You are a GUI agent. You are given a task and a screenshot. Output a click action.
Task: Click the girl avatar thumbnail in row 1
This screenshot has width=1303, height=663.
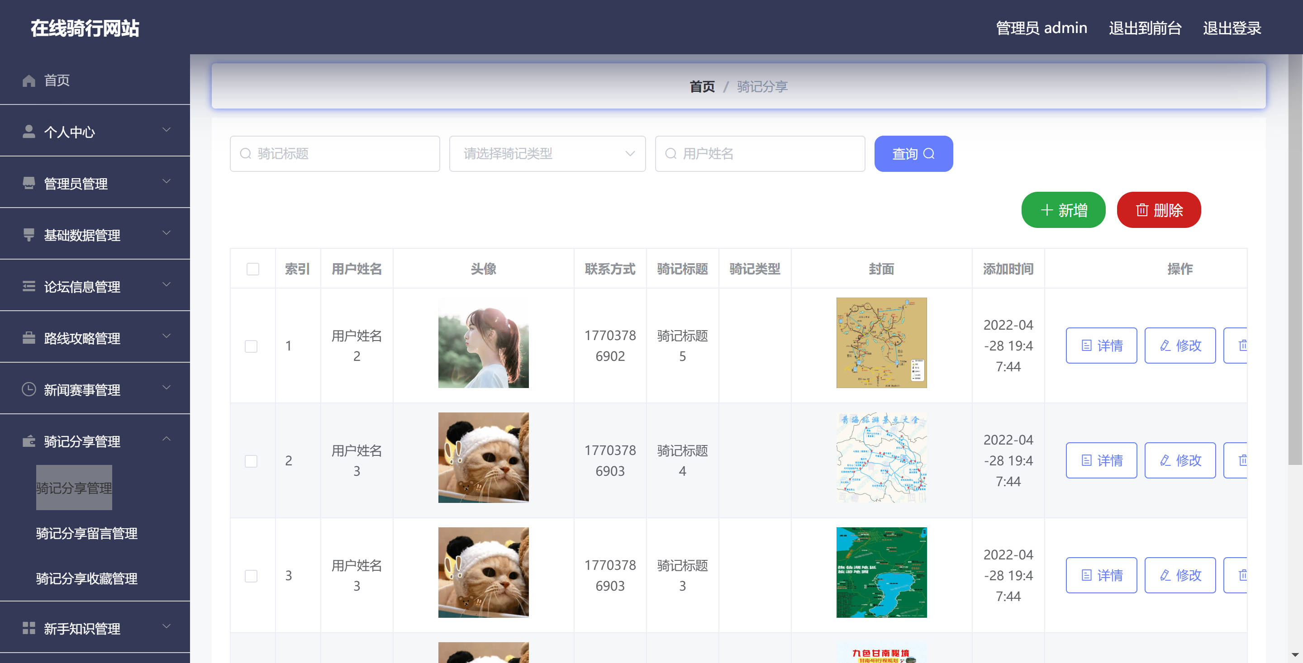(483, 343)
